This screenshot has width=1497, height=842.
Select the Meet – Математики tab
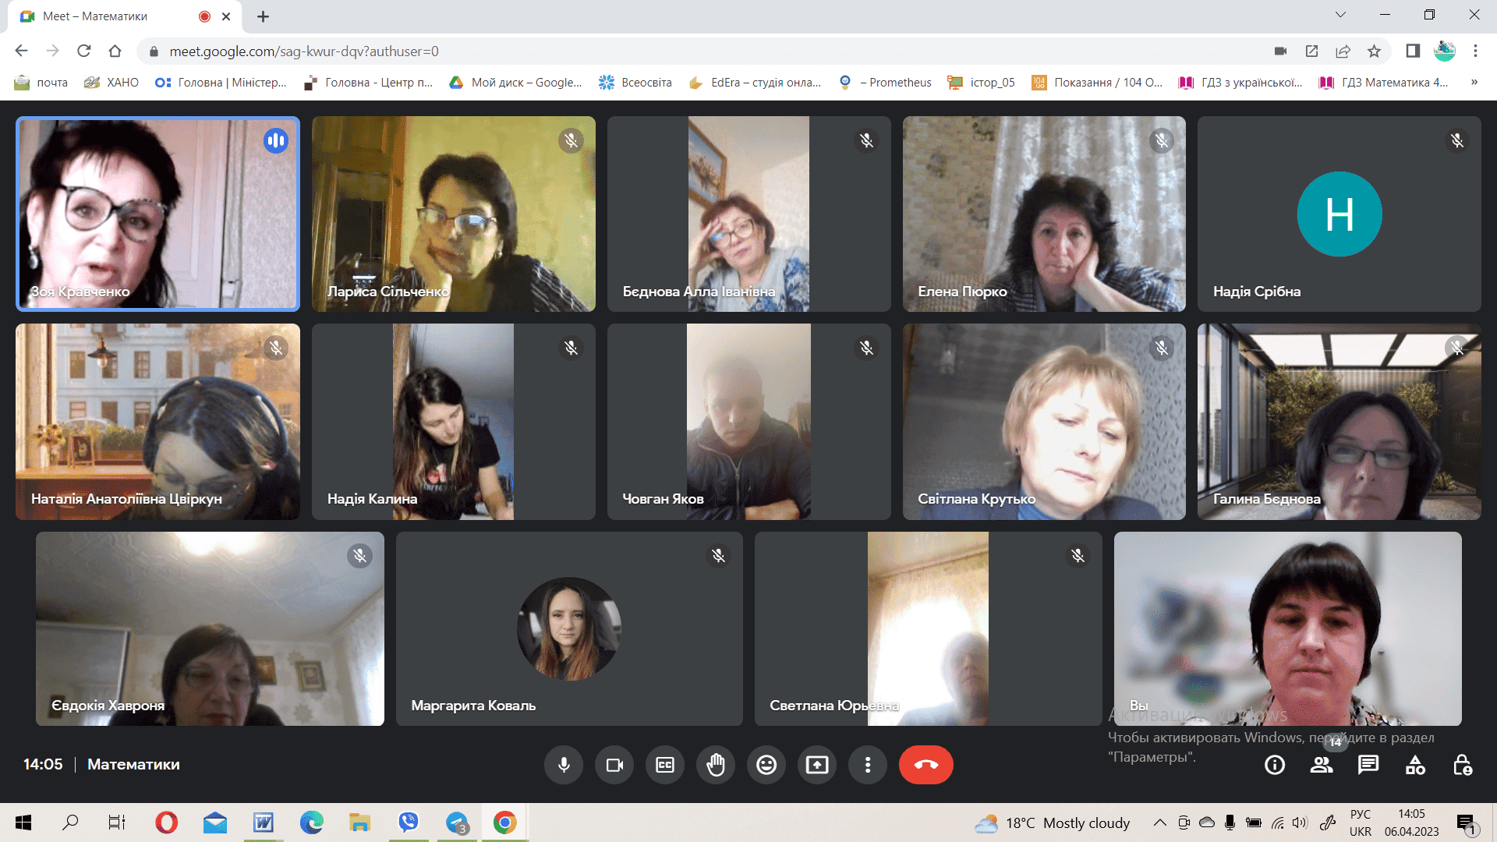125,16
